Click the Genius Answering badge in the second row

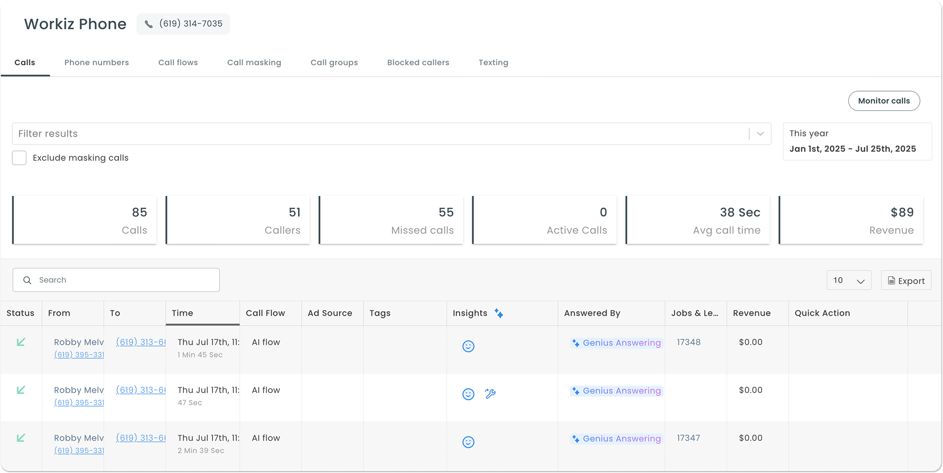point(616,391)
